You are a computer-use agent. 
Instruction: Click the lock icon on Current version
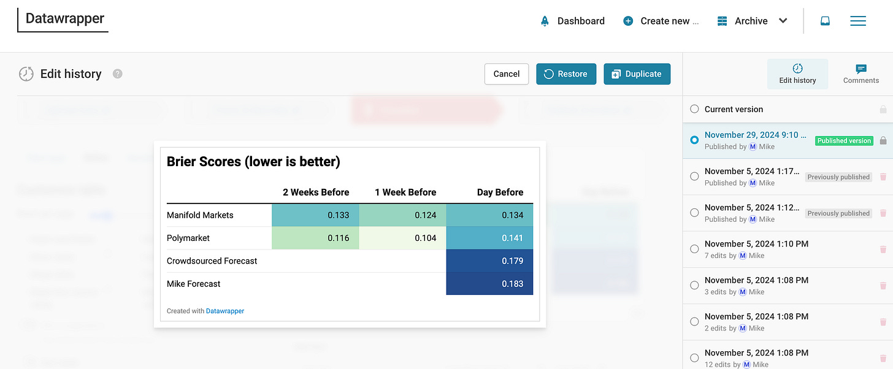pyautogui.click(x=883, y=109)
